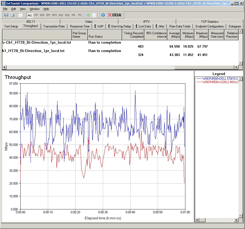Switch to the TCP Statistics tab
The width and height of the screenshot is (245, 229).
click(210, 21)
